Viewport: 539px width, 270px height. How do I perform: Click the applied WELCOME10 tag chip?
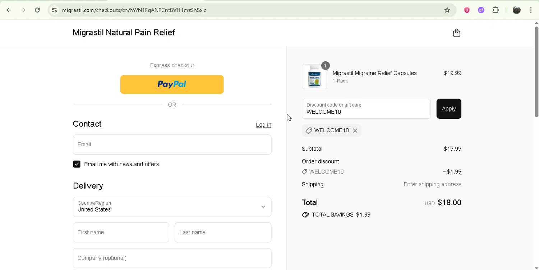tap(331, 131)
